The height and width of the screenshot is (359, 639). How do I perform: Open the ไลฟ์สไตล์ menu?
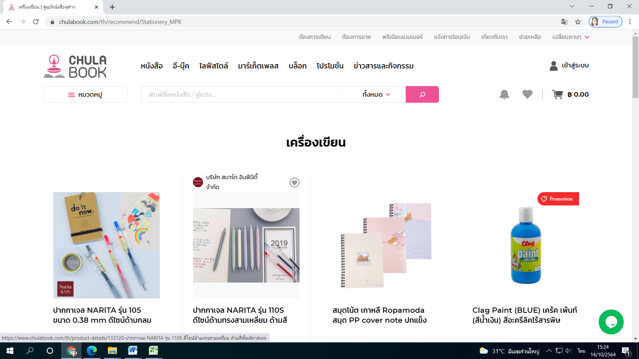tap(213, 66)
